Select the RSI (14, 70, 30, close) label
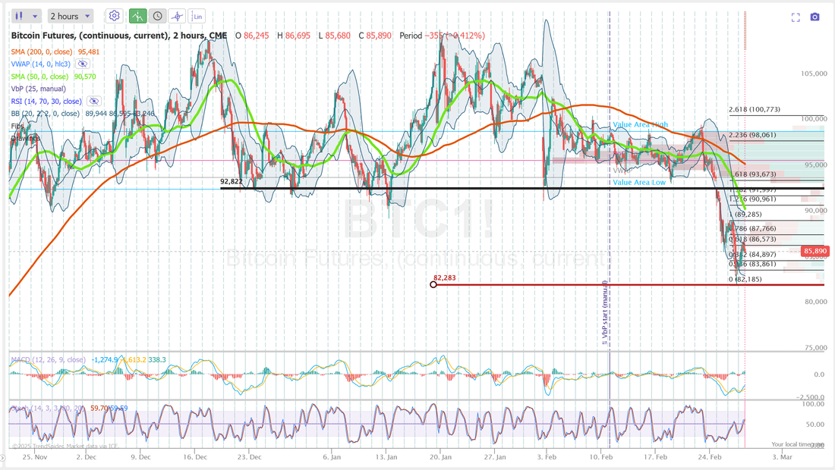 (x=46, y=101)
